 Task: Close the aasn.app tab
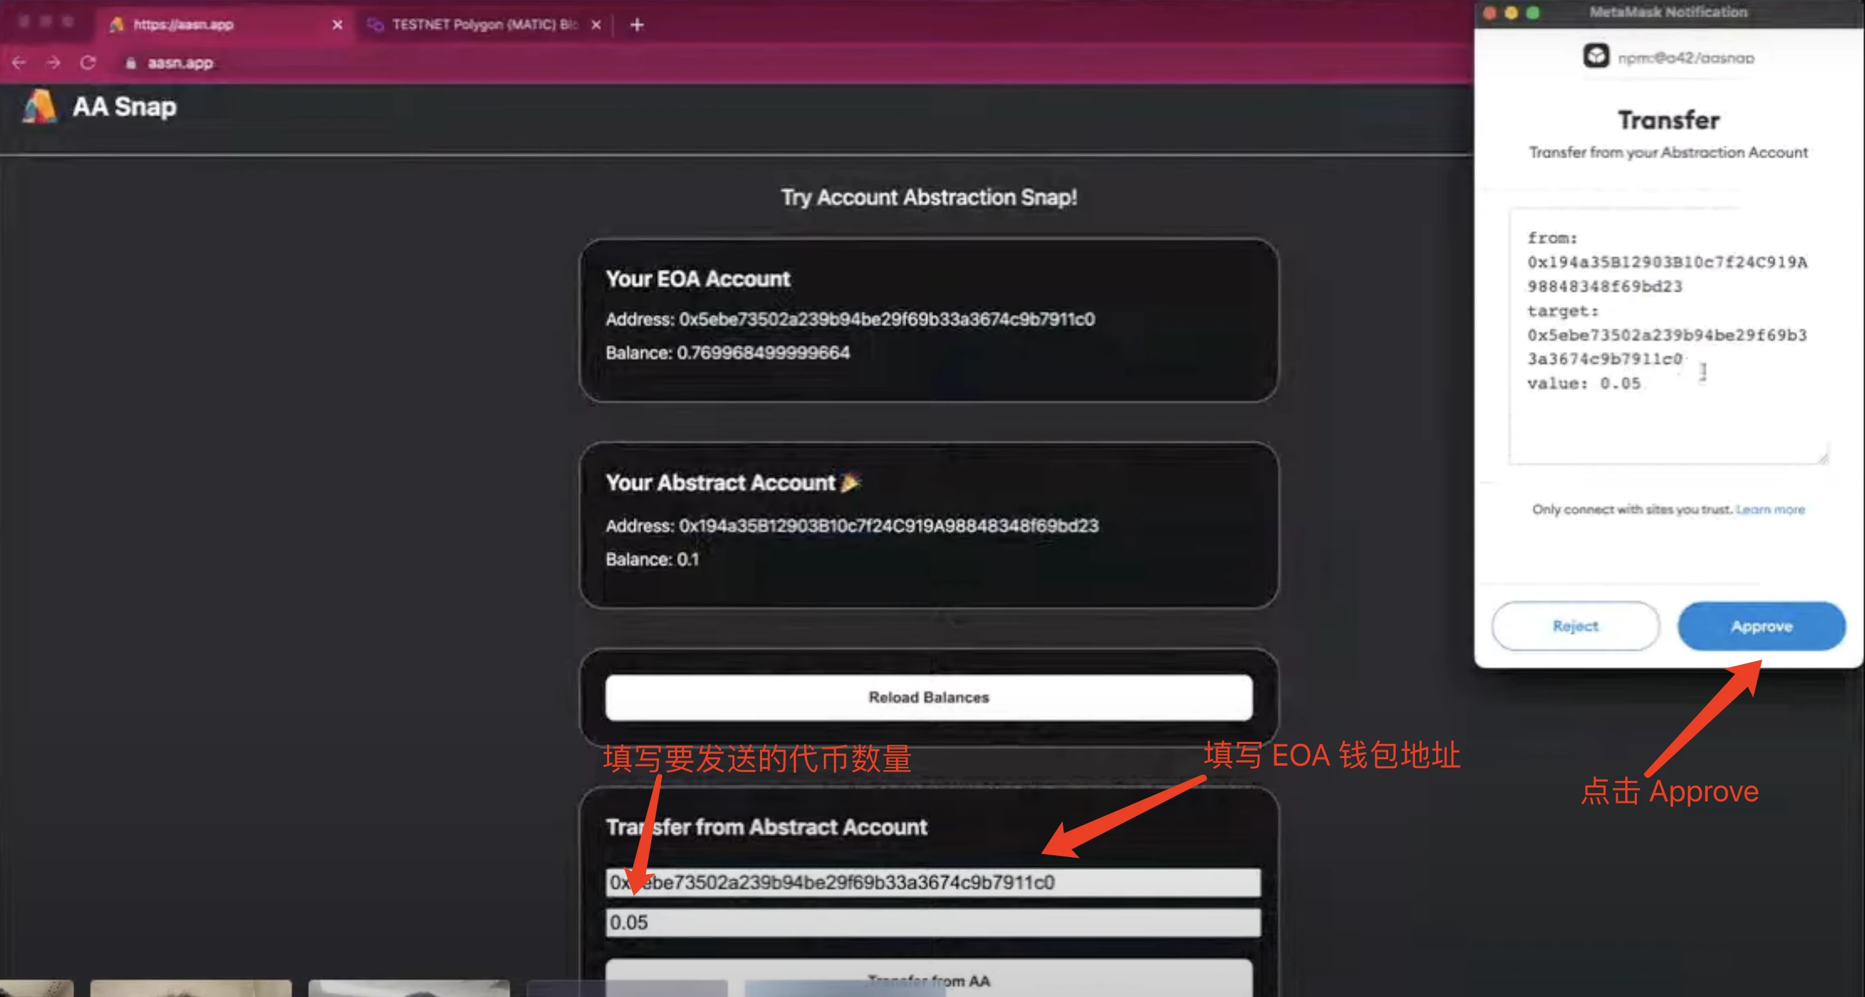click(337, 26)
